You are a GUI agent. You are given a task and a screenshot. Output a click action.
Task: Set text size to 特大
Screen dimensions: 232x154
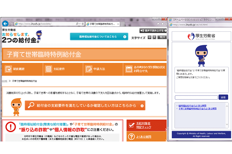(162, 38)
